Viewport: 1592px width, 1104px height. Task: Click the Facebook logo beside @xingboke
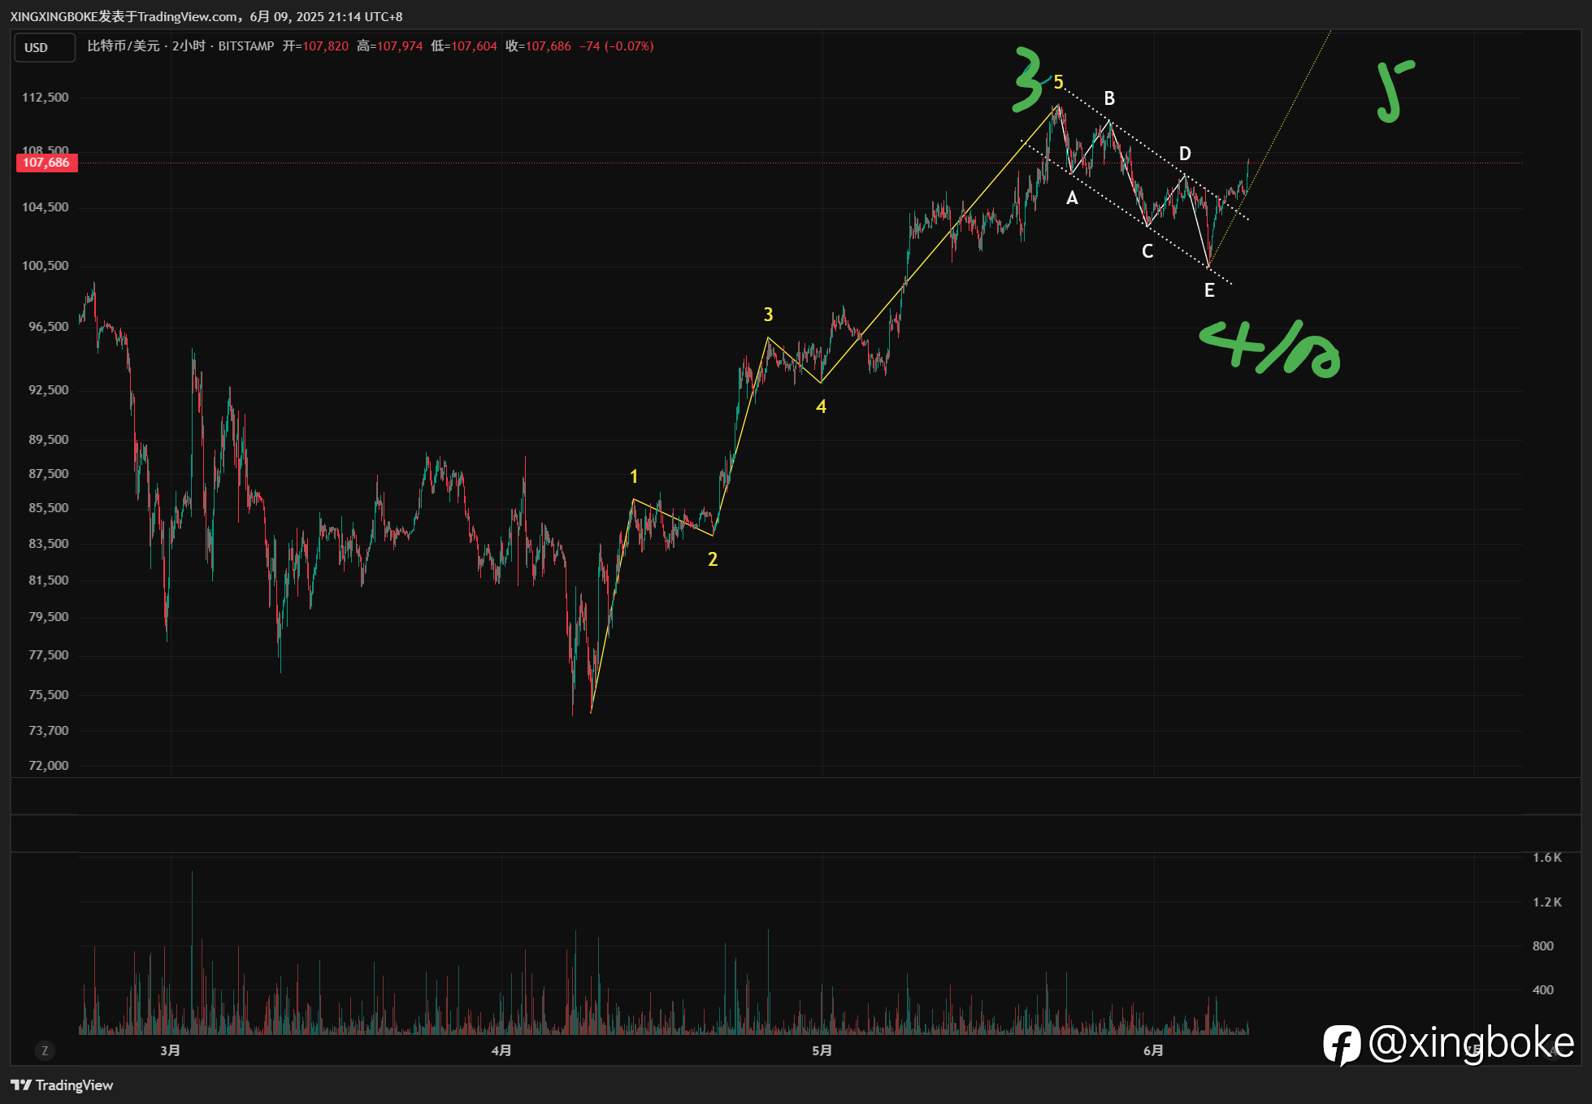pos(1342,1044)
